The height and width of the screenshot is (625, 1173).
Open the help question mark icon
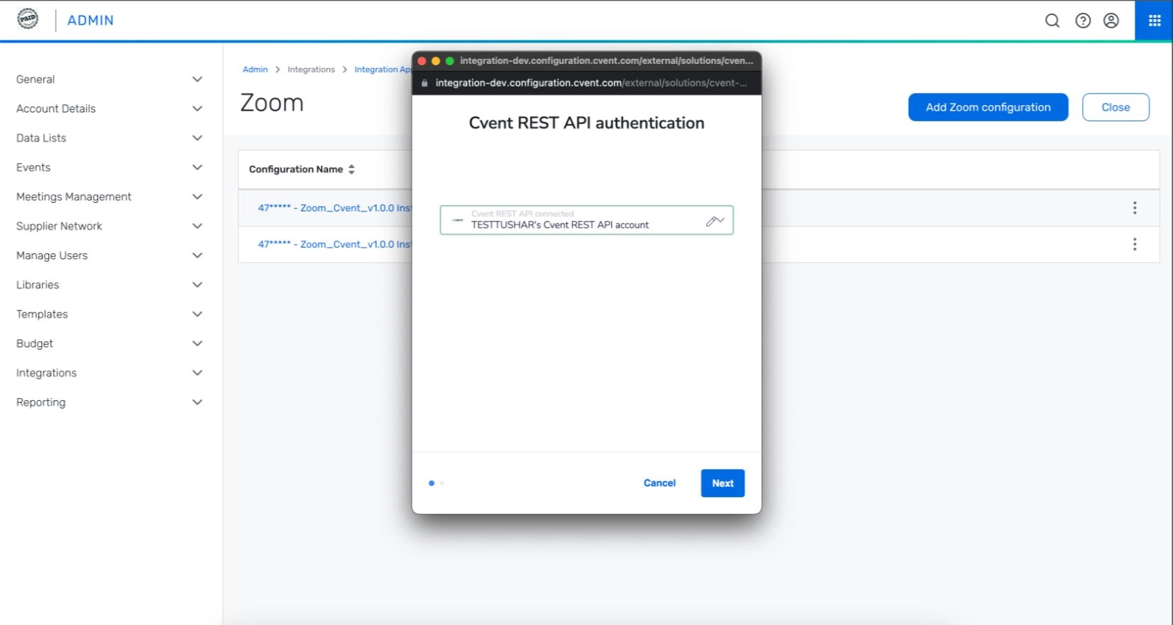coord(1083,21)
